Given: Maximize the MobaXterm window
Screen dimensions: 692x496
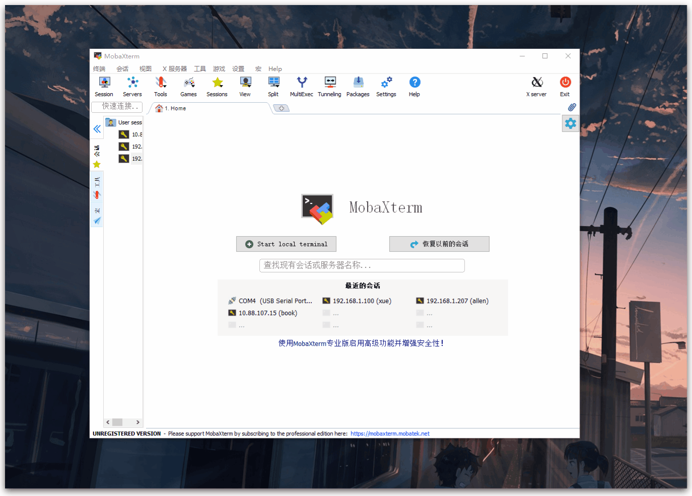Looking at the screenshot, I should [x=545, y=56].
